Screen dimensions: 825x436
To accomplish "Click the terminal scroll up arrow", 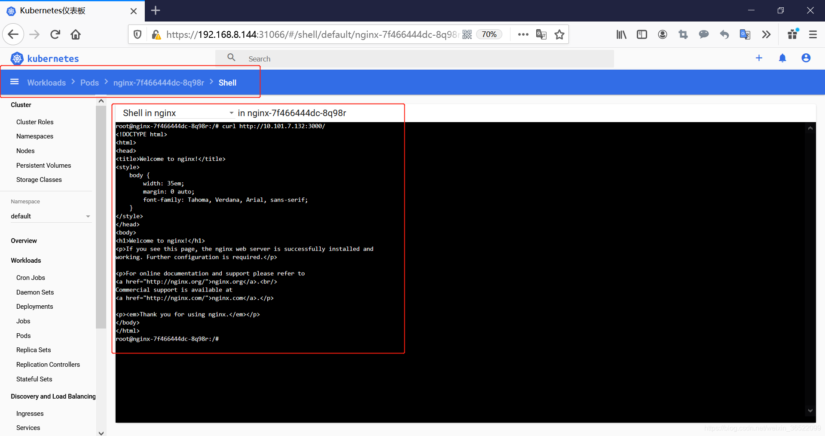I will 810,128.
